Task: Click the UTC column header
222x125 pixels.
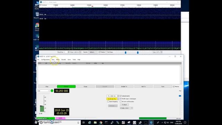Action: (40, 63)
